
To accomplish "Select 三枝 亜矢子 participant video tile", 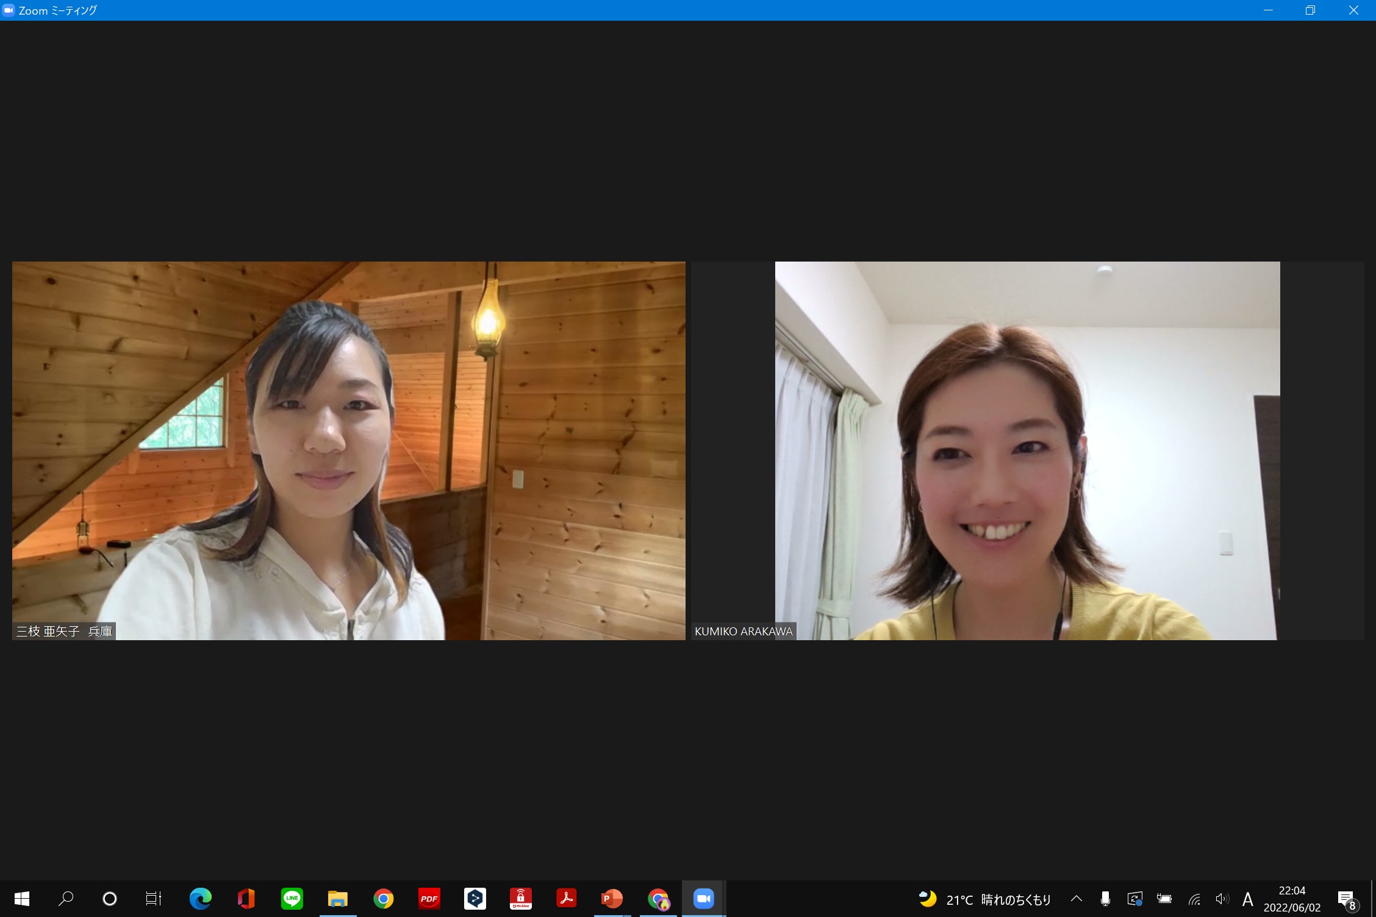I will [x=349, y=451].
